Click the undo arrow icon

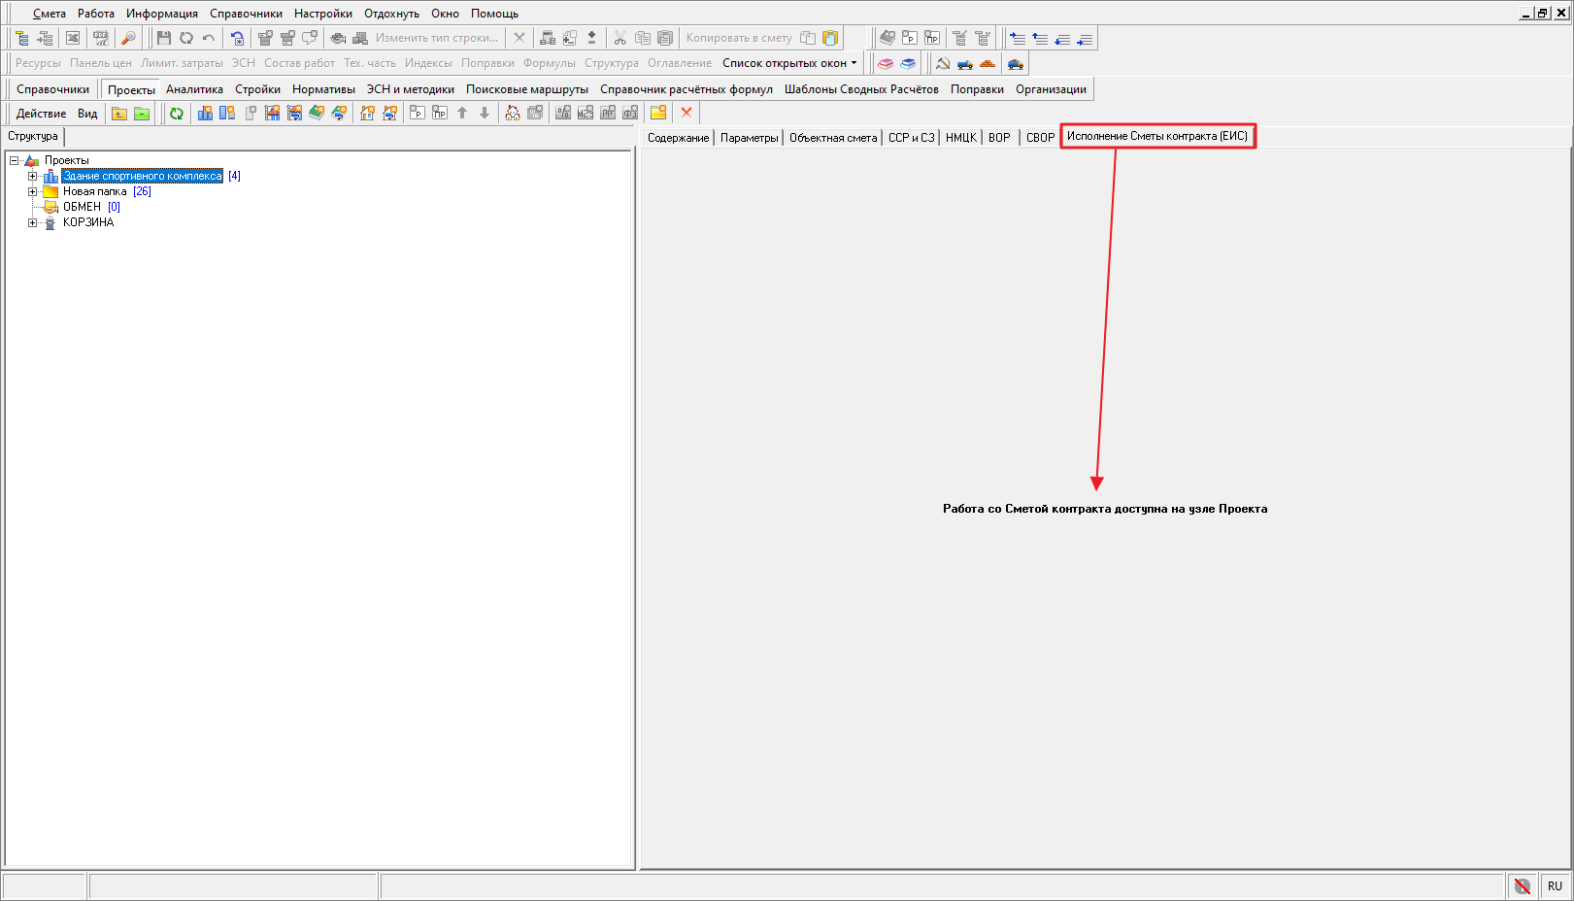[209, 38]
